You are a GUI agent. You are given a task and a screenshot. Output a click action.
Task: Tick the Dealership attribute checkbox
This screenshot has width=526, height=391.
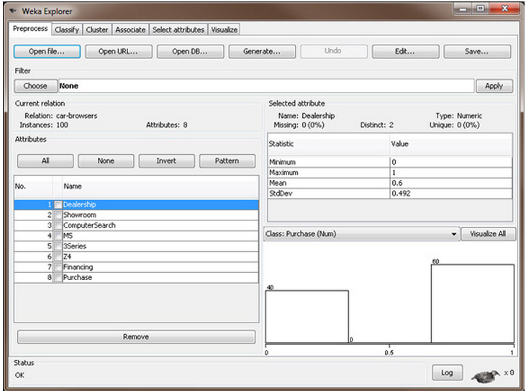tap(58, 205)
